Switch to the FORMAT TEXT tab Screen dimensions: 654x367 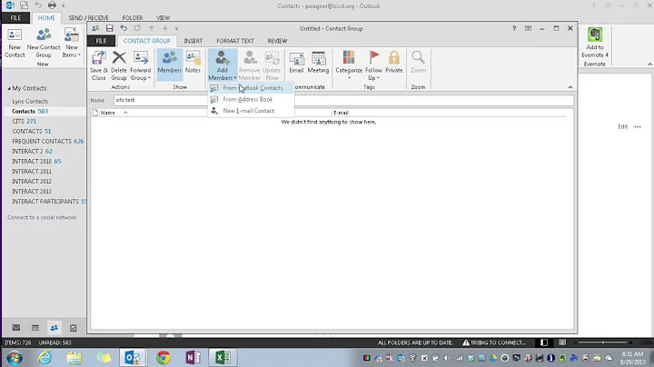[235, 41]
